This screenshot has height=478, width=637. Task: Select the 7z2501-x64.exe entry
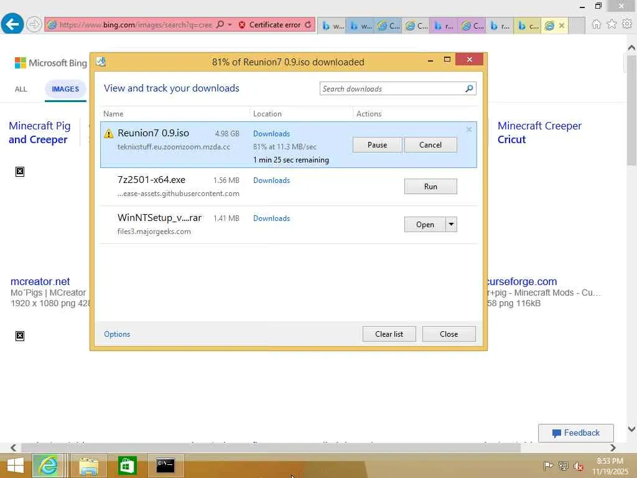(289, 186)
